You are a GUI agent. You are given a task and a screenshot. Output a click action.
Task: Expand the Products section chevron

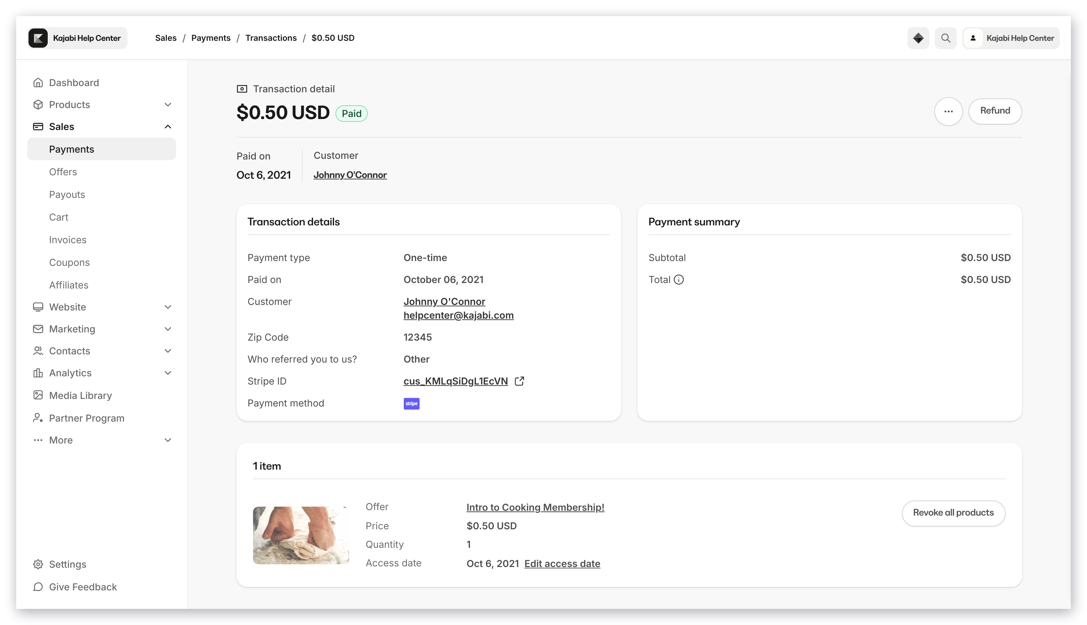[168, 104]
